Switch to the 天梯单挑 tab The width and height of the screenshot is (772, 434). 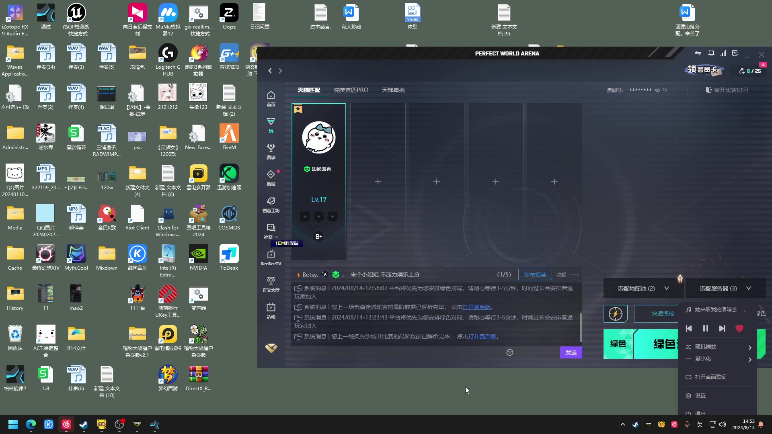coord(393,90)
